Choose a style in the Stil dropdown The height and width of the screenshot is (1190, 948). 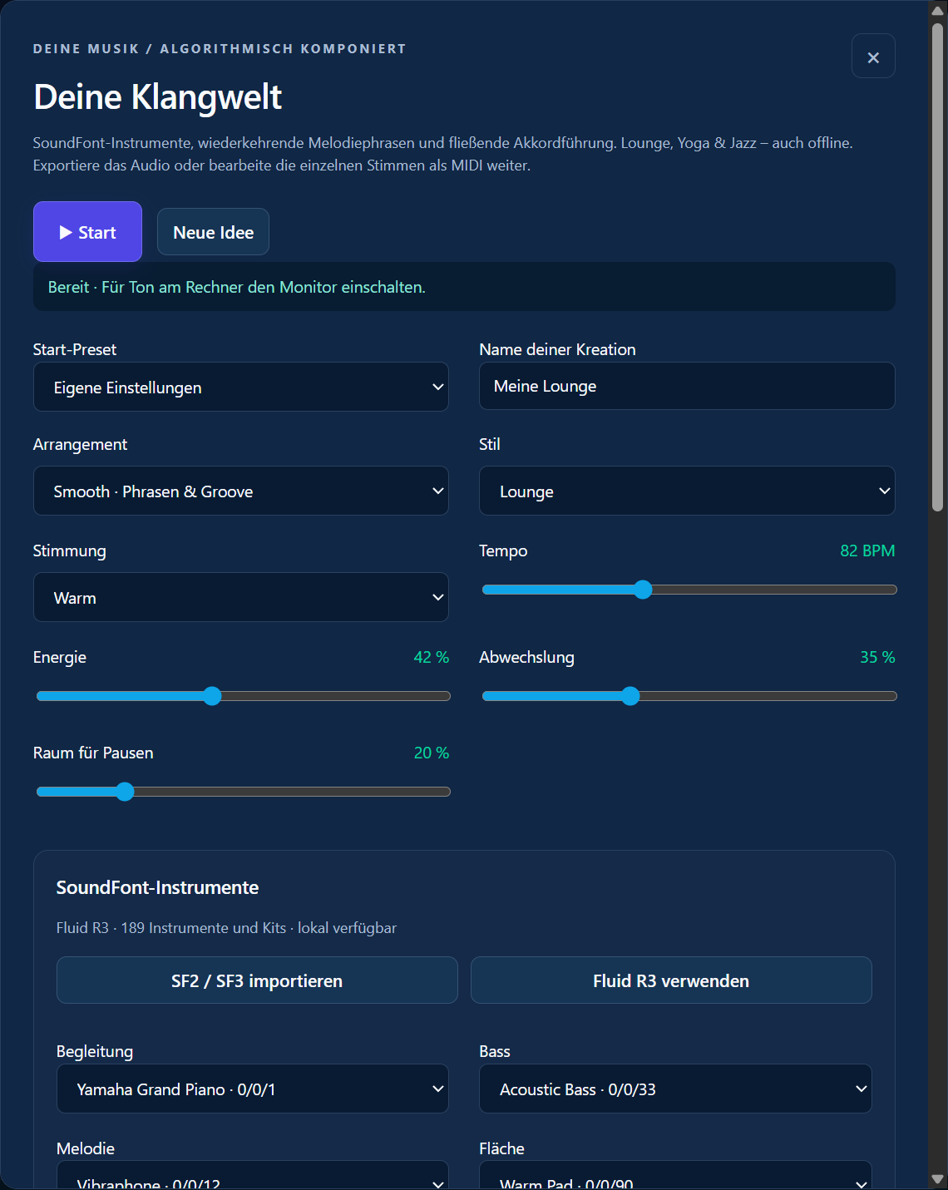[687, 491]
